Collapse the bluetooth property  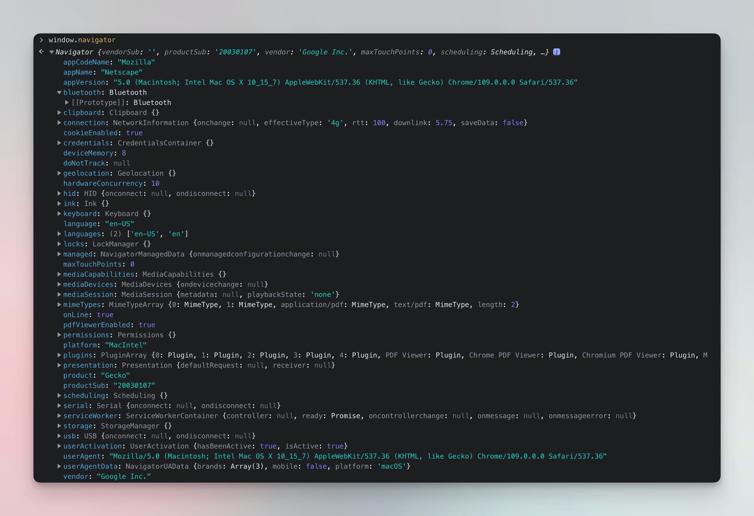[x=59, y=92]
